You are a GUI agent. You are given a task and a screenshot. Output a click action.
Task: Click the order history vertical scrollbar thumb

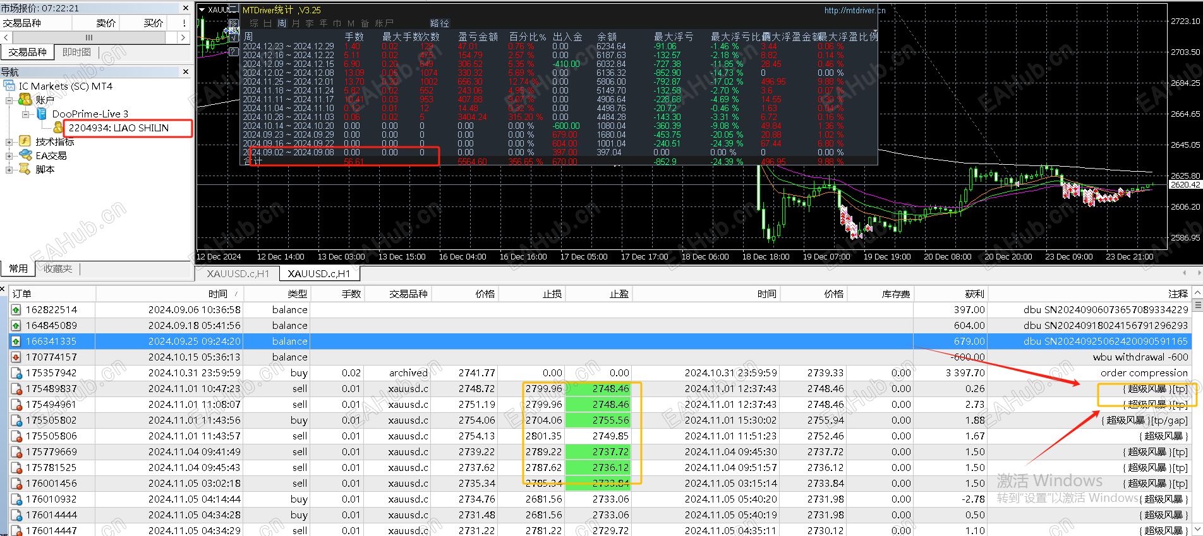pyautogui.click(x=1197, y=306)
